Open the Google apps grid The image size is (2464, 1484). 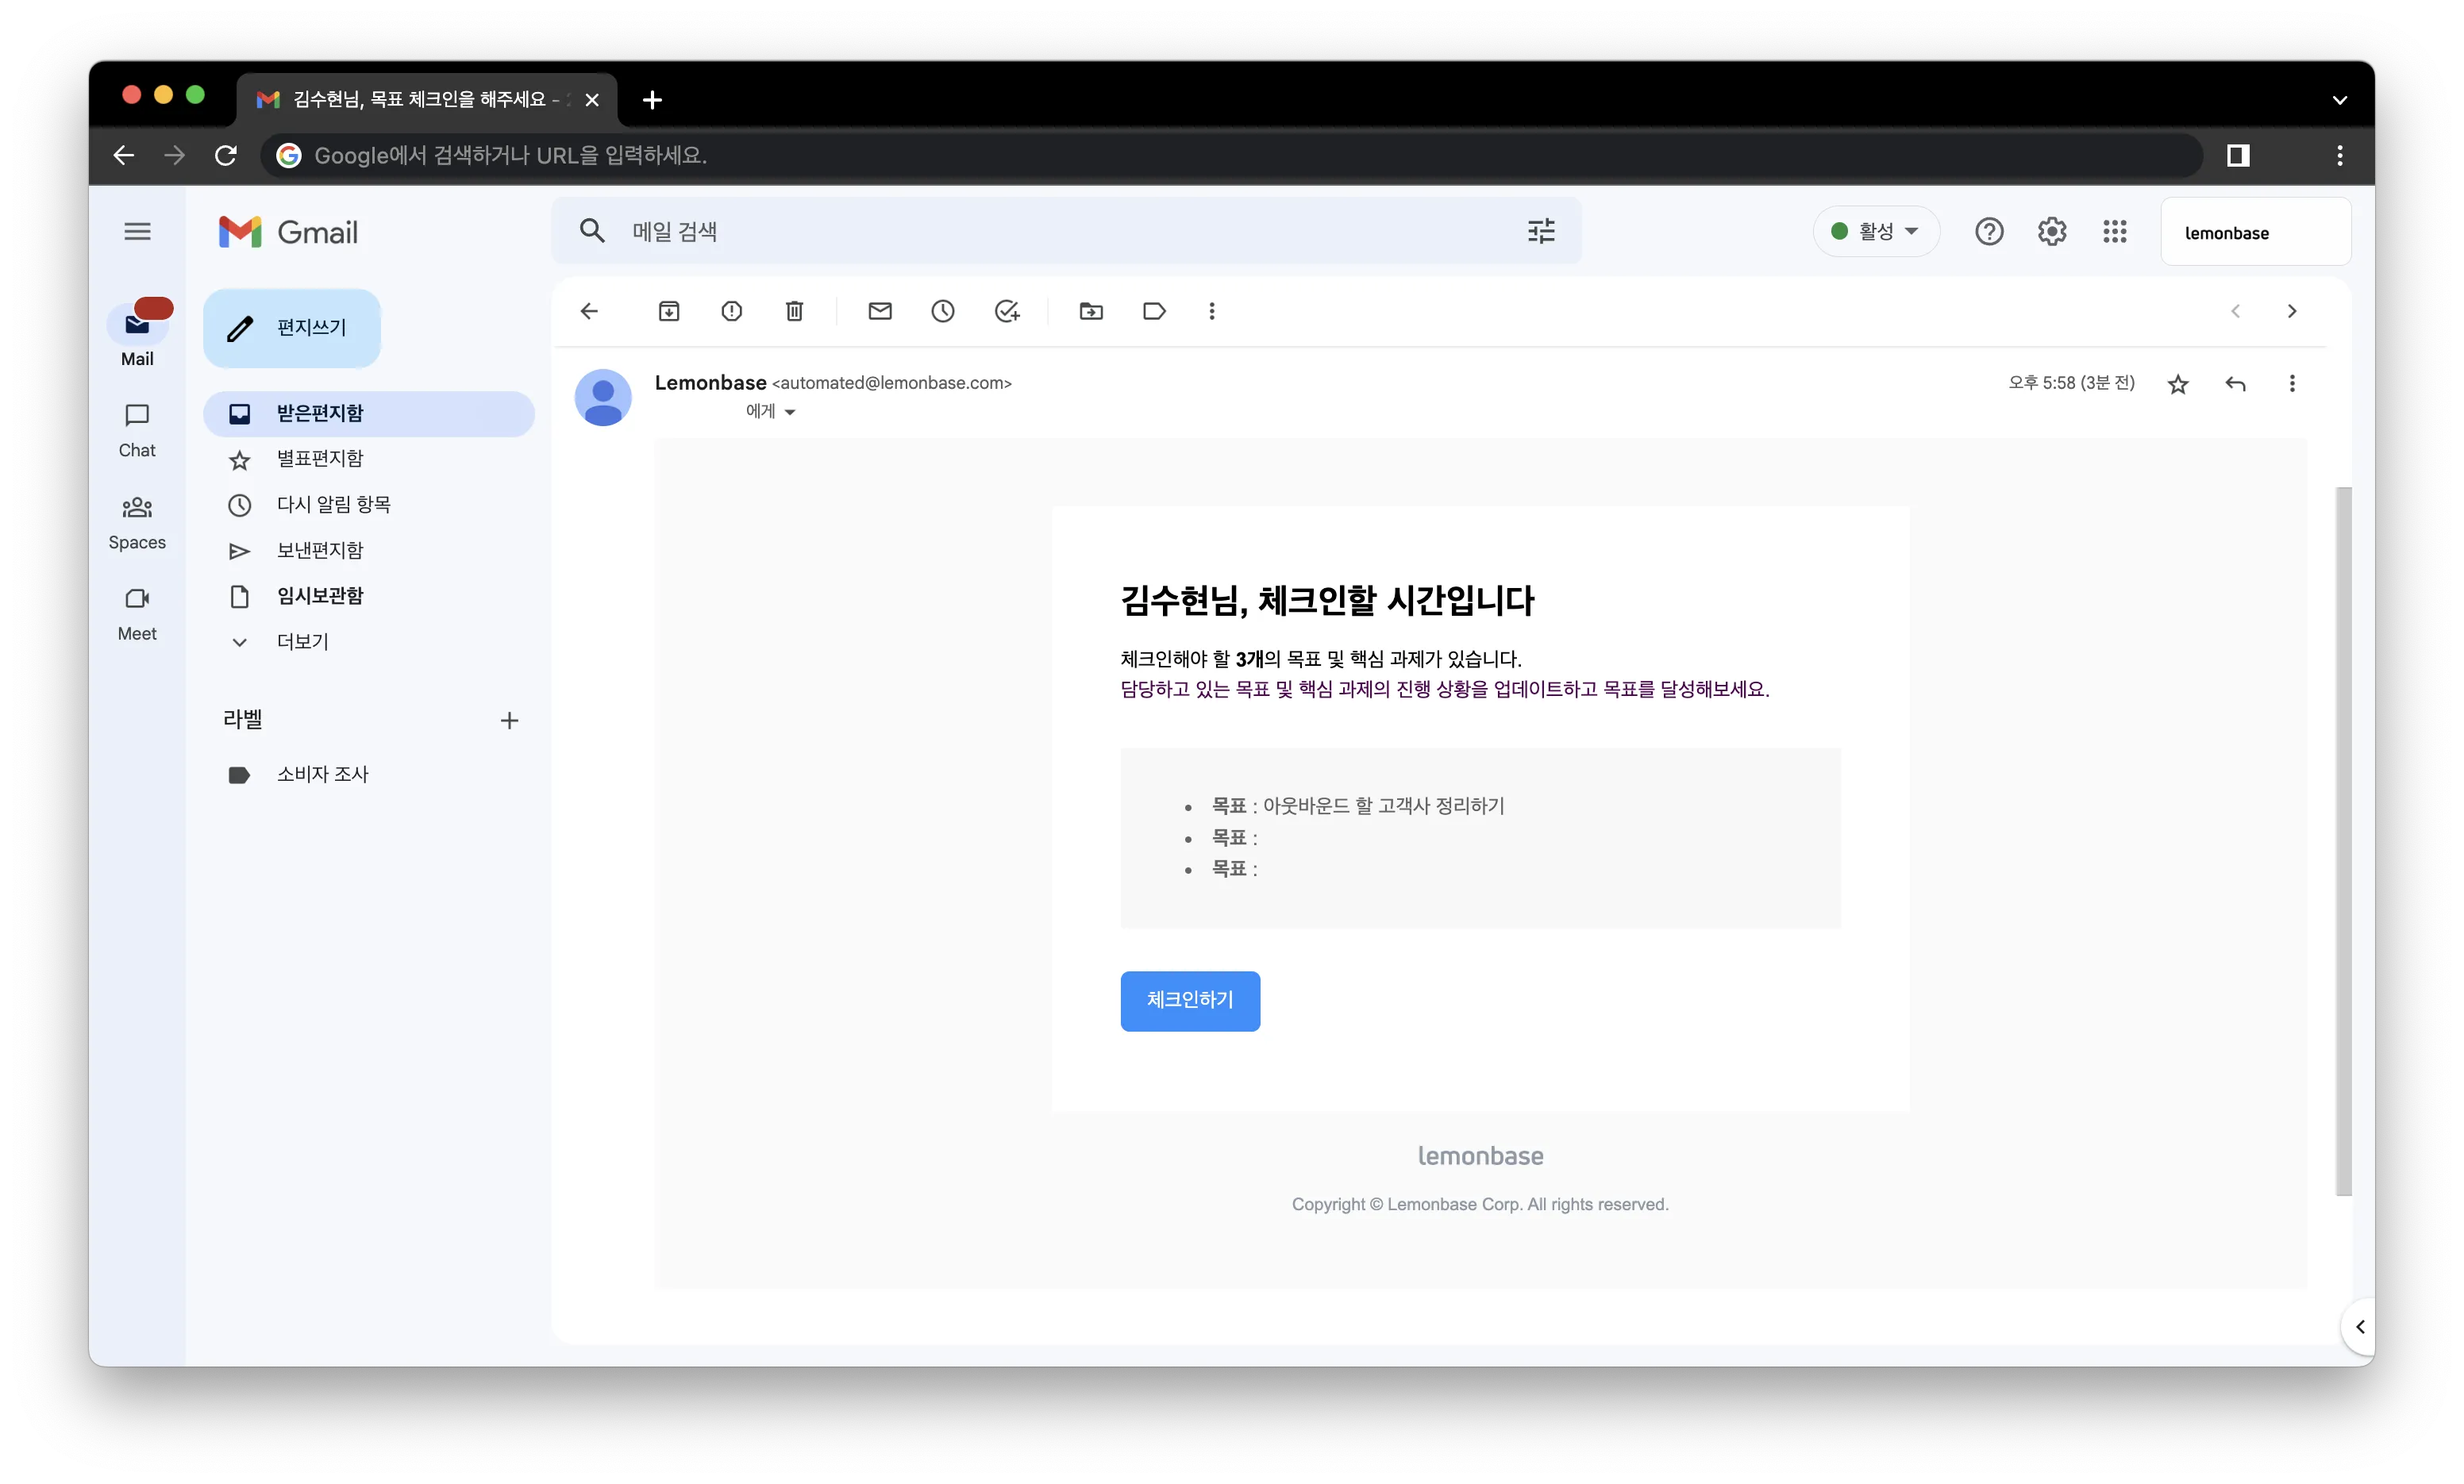tap(2115, 232)
